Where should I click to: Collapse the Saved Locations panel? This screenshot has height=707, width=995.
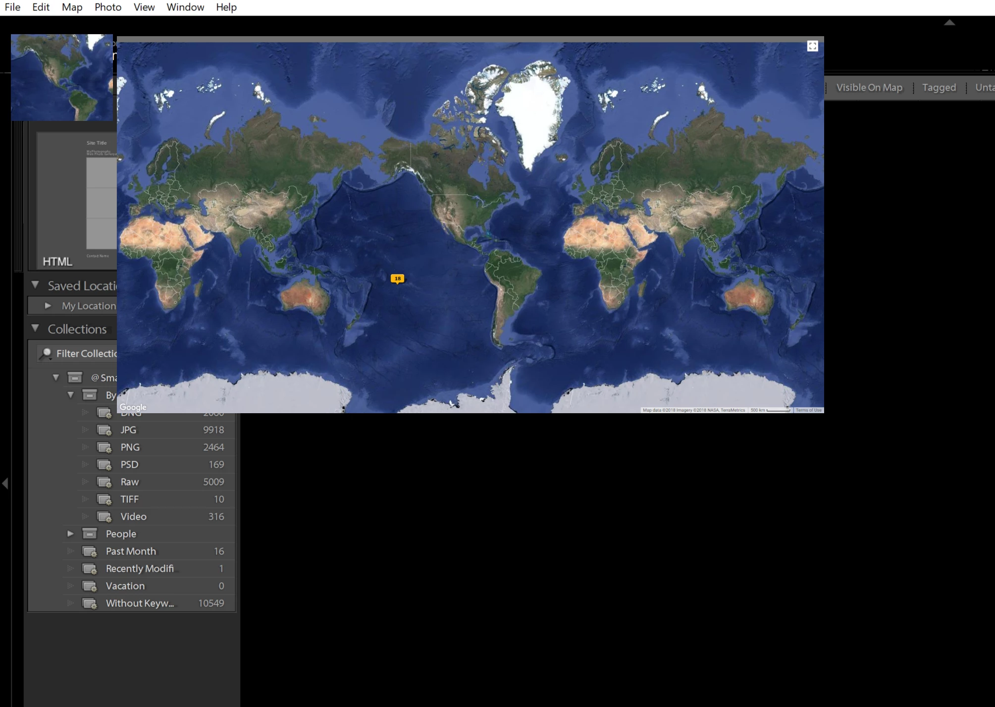35,285
